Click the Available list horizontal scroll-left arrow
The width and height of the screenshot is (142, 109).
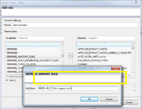pos(7,76)
